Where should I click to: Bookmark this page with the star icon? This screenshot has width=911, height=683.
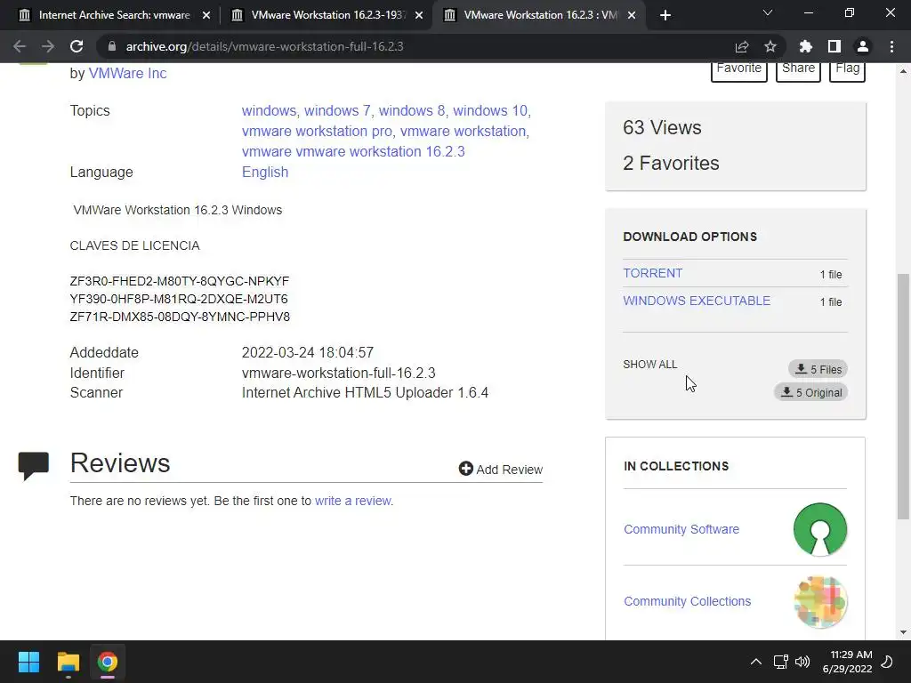pyautogui.click(x=770, y=46)
